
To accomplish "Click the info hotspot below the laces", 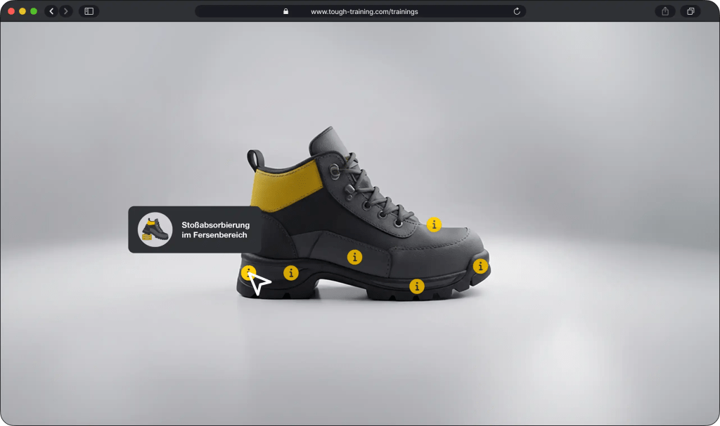I will (434, 225).
